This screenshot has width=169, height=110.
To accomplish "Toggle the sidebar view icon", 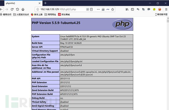I will coord(132,9).
